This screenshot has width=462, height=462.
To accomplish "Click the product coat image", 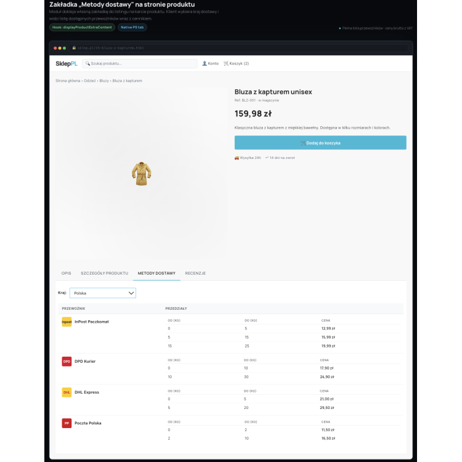I will [x=142, y=174].
